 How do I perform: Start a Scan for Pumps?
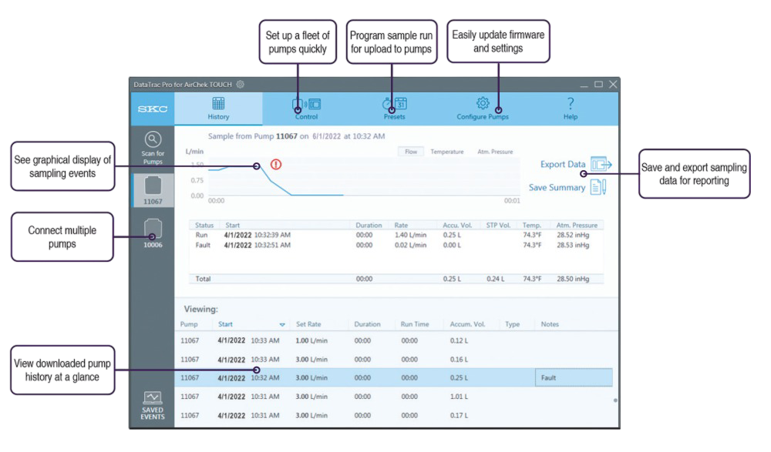point(153,148)
